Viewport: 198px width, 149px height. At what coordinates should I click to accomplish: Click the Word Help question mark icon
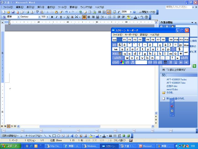click(x=134, y=12)
